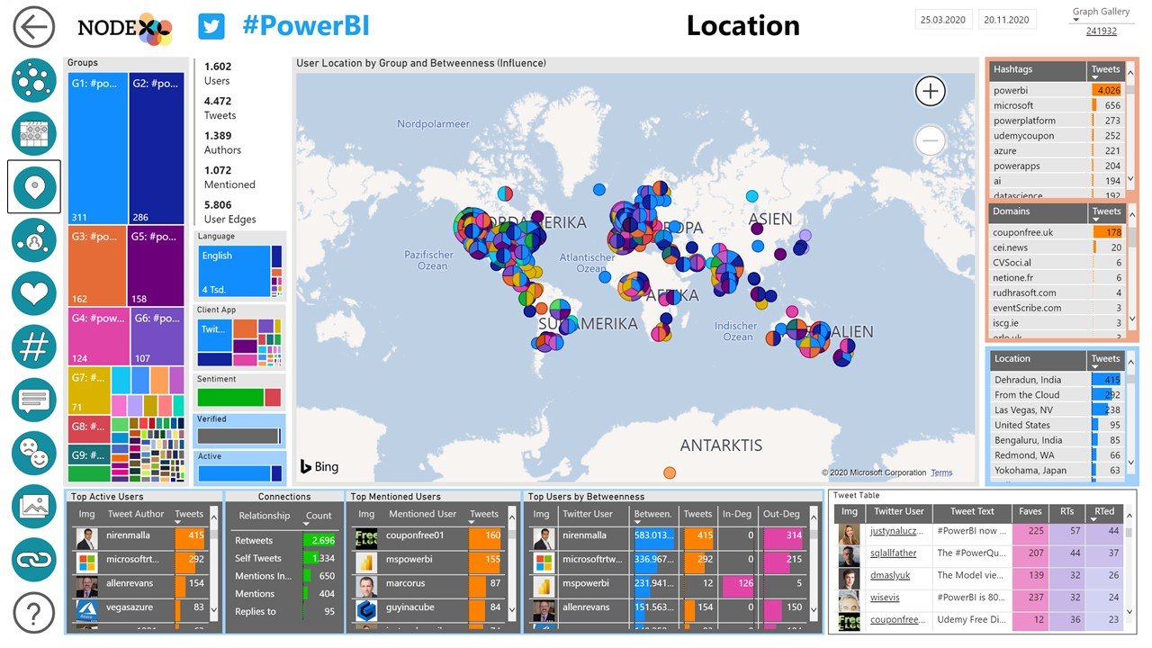The image size is (1152, 648).
Task: Open the chain link page icon
Action: [34, 559]
